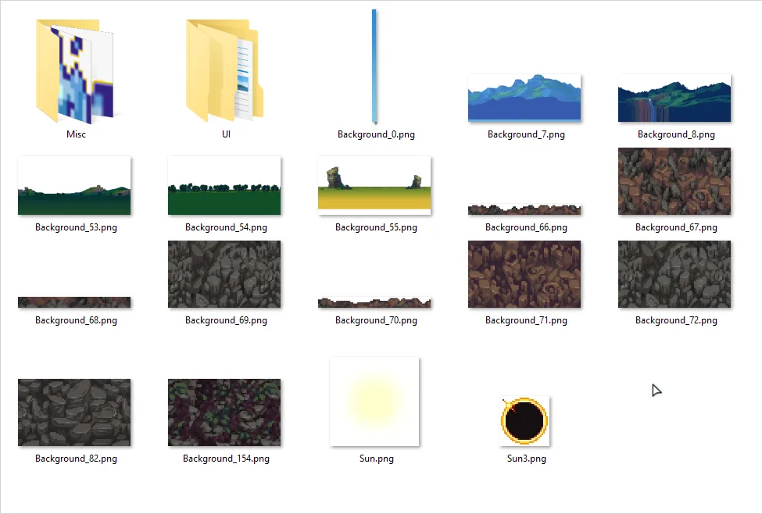Select the Background_70.png jagged dirt thumbnail
Viewport: 762px width, 514px height.
pos(374,302)
